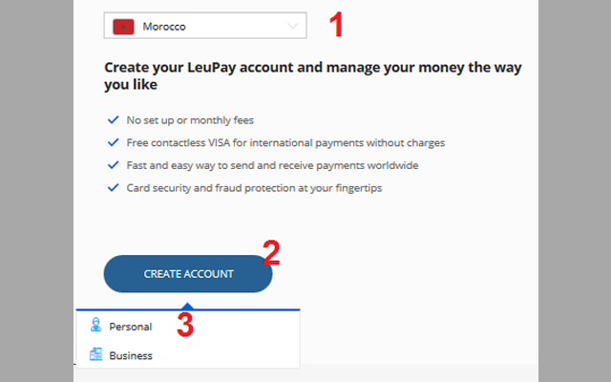
Task: Click checkmark beside card security line
Action: pos(115,187)
